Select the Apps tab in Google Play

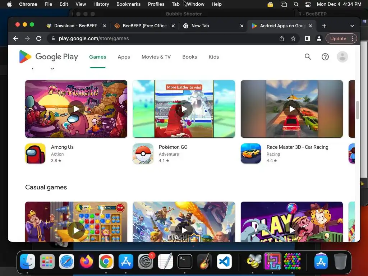coord(124,57)
